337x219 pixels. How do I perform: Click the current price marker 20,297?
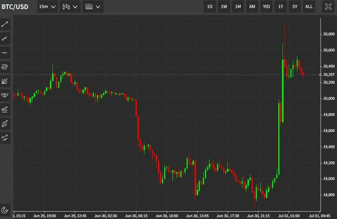[x=329, y=75]
